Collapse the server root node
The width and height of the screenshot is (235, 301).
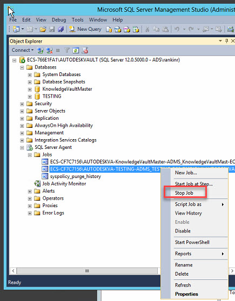coord(14,60)
